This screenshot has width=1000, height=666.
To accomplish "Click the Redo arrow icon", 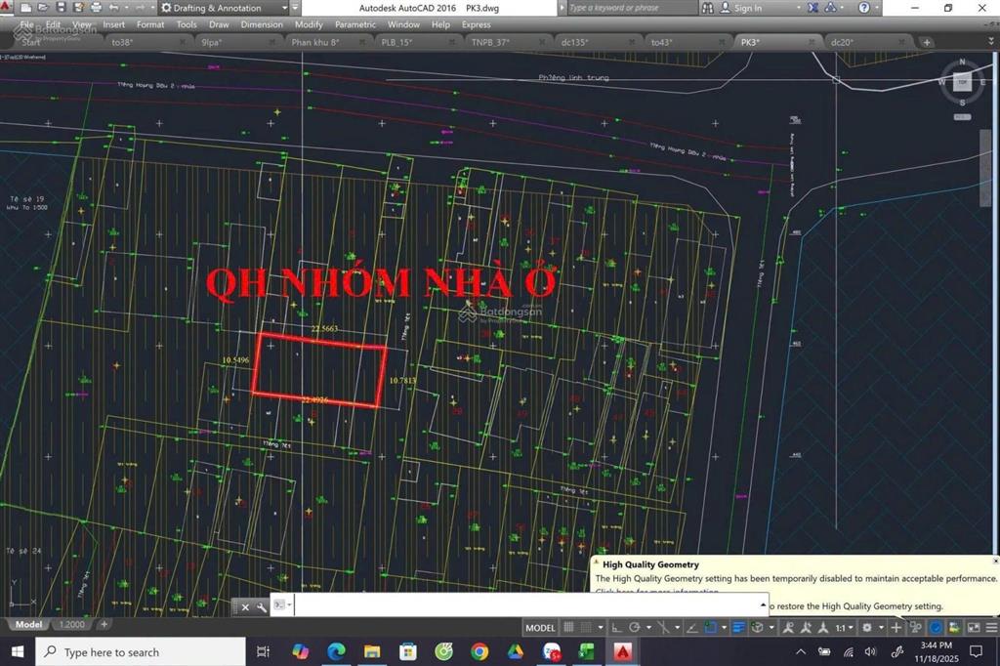I will click(140, 8).
